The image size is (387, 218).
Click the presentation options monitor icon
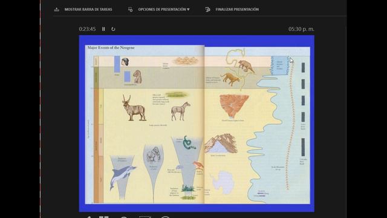coord(131,10)
